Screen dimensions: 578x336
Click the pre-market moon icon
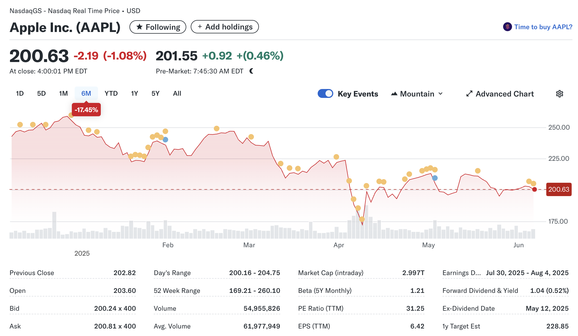(x=251, y=71)
